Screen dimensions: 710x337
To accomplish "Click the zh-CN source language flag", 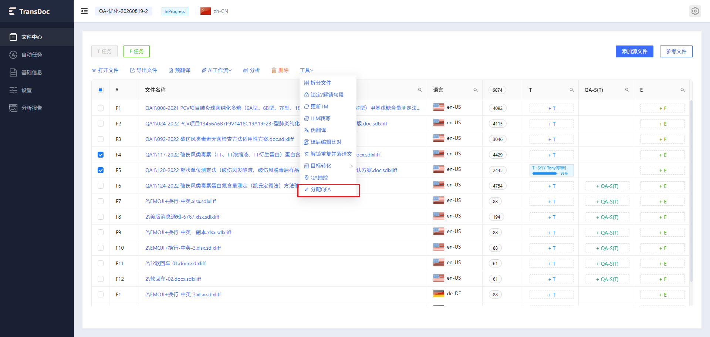I will 206,11.
